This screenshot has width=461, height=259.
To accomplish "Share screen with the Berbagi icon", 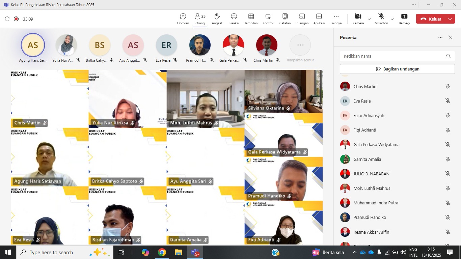I will [404, 19].
